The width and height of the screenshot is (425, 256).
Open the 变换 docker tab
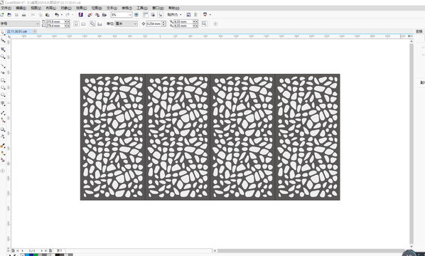coord(419,31)
